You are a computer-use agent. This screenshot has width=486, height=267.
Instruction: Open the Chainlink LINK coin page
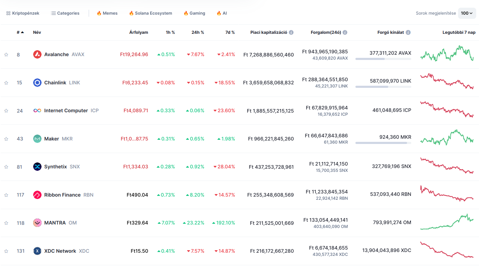pyautogui.click(x=62, y=83)
